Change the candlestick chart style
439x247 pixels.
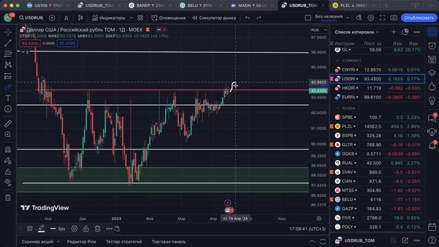click(81, 18)
